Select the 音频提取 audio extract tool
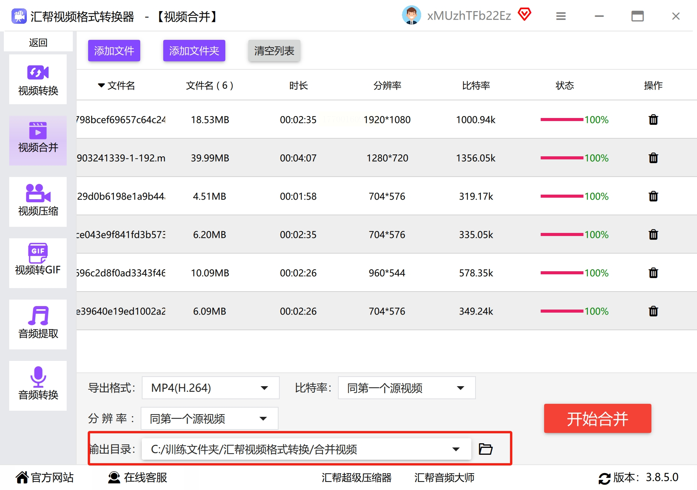Screen dimensions: 697x490 click(x=38, y=324)
